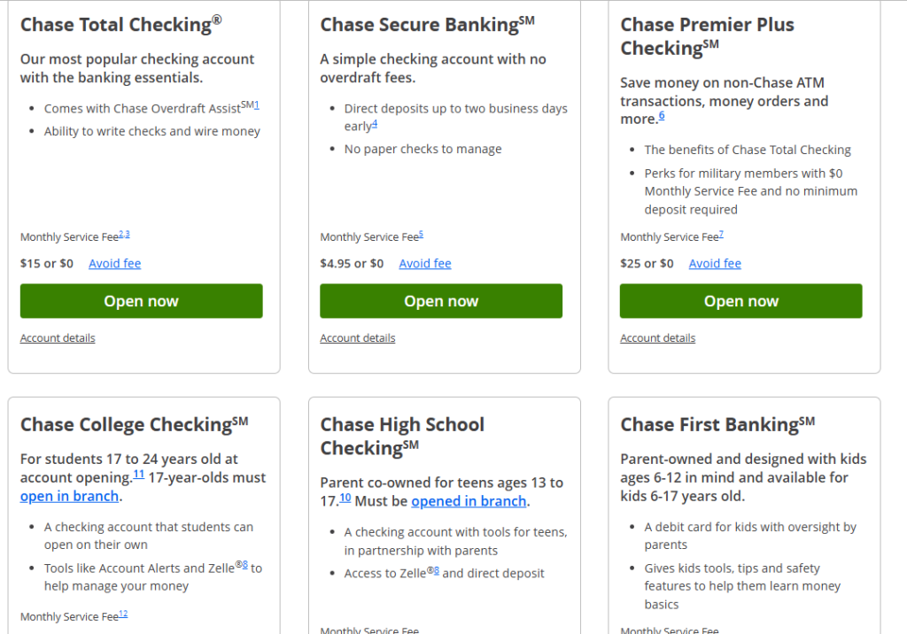Click Avoid fee next to $15 or $0
907x634 pixels.
tap(114, 264)
